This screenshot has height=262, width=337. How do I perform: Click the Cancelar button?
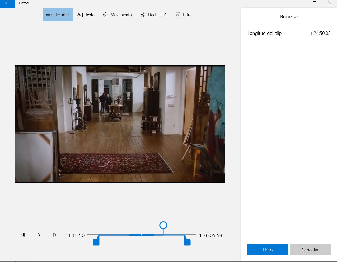click(310, 250)
